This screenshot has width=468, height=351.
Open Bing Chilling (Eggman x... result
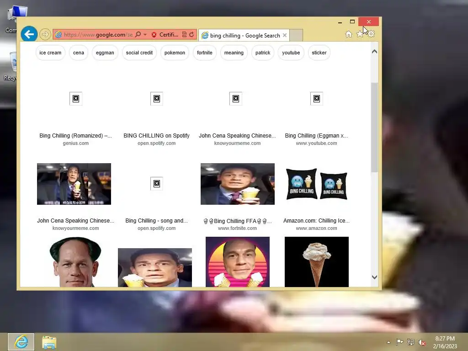click(x=316, y=135)
